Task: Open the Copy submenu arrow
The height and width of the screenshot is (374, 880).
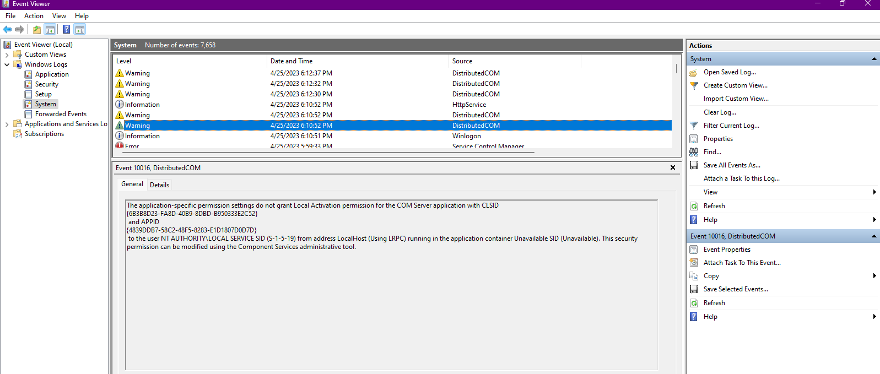Action: pyautogui.click(x=874, y=276)
